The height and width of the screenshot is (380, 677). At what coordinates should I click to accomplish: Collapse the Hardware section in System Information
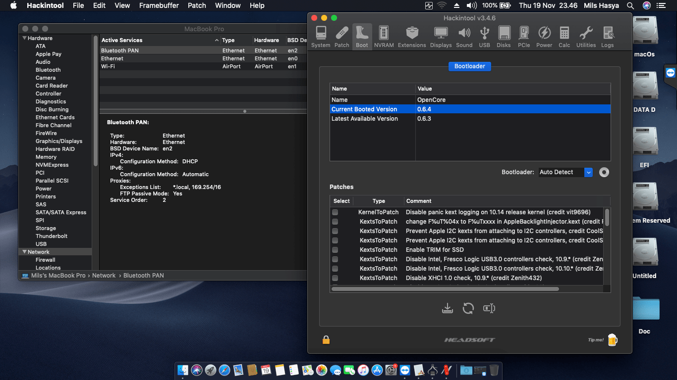pyautogui.click(x=24, y=38)
